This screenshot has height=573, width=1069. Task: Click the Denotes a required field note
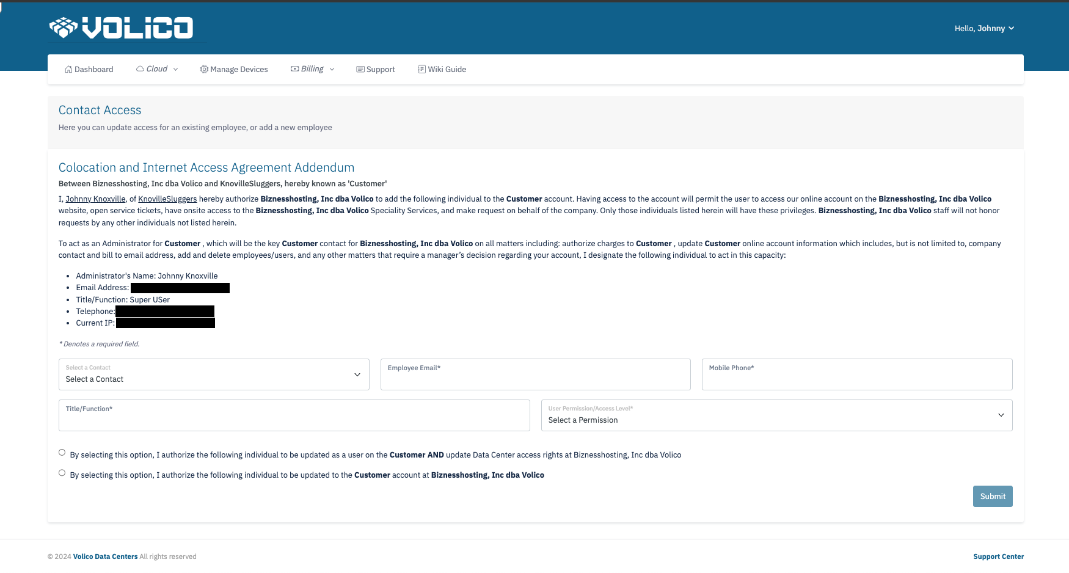tap(100, 344)
